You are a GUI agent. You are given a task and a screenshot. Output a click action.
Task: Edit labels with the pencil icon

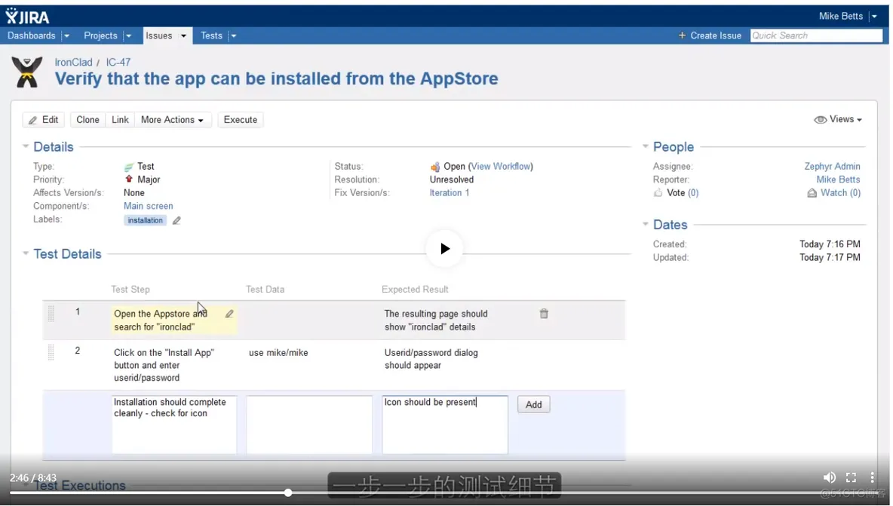tap(176, 221)
